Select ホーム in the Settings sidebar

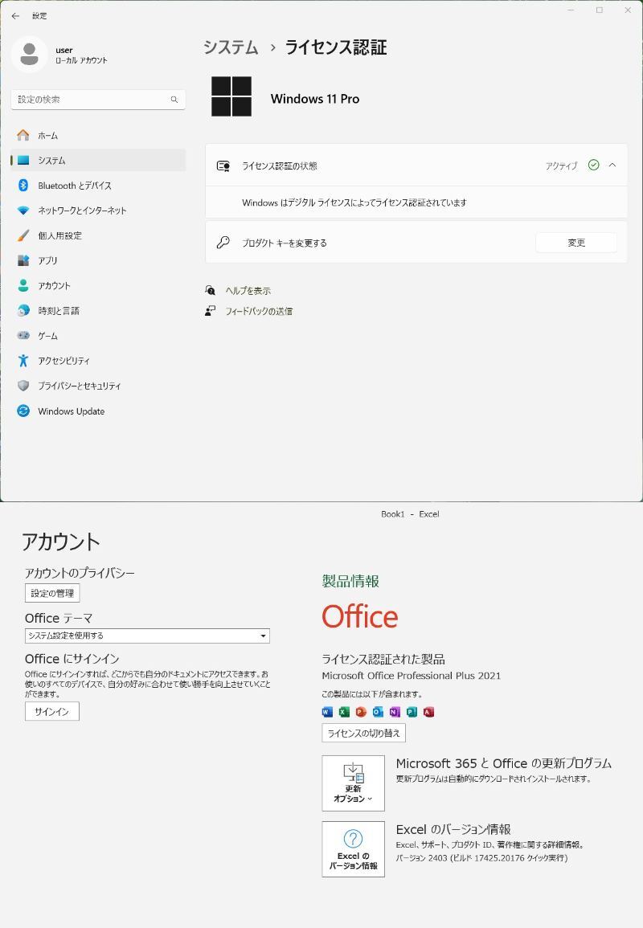pos(98,136)
